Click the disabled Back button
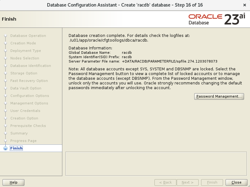This screenshot has width=250, height=187. pos(165,182)
